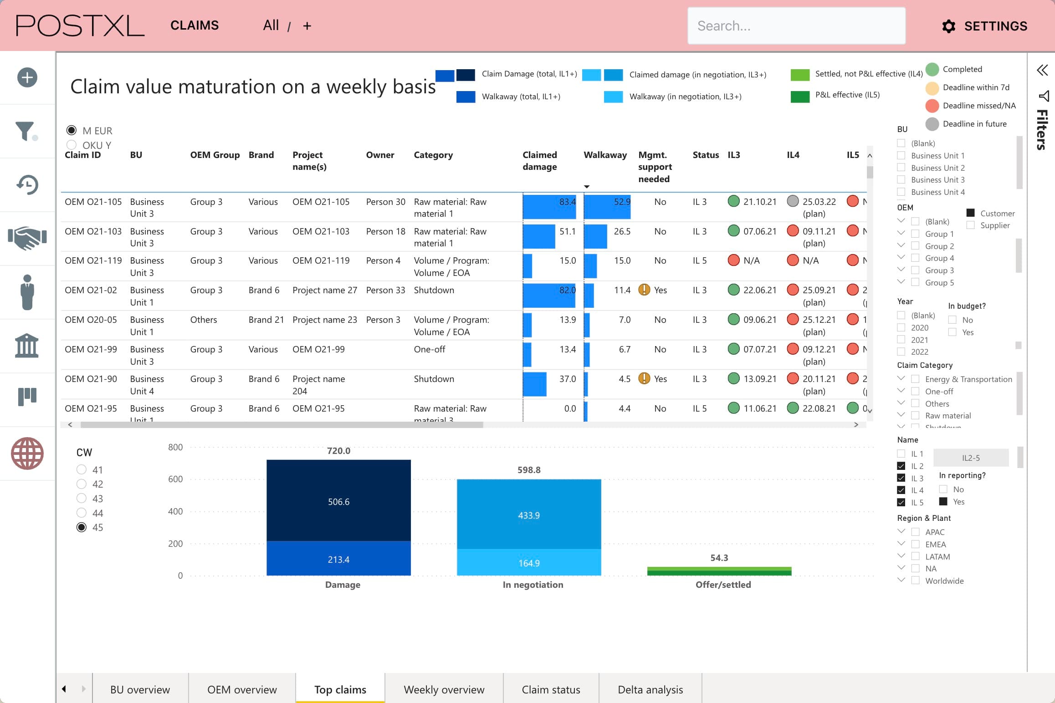The width and height of the screenshot is (1055, 703).
Task: Check Business Unit 2 filter checkbox
Action: 901,168
